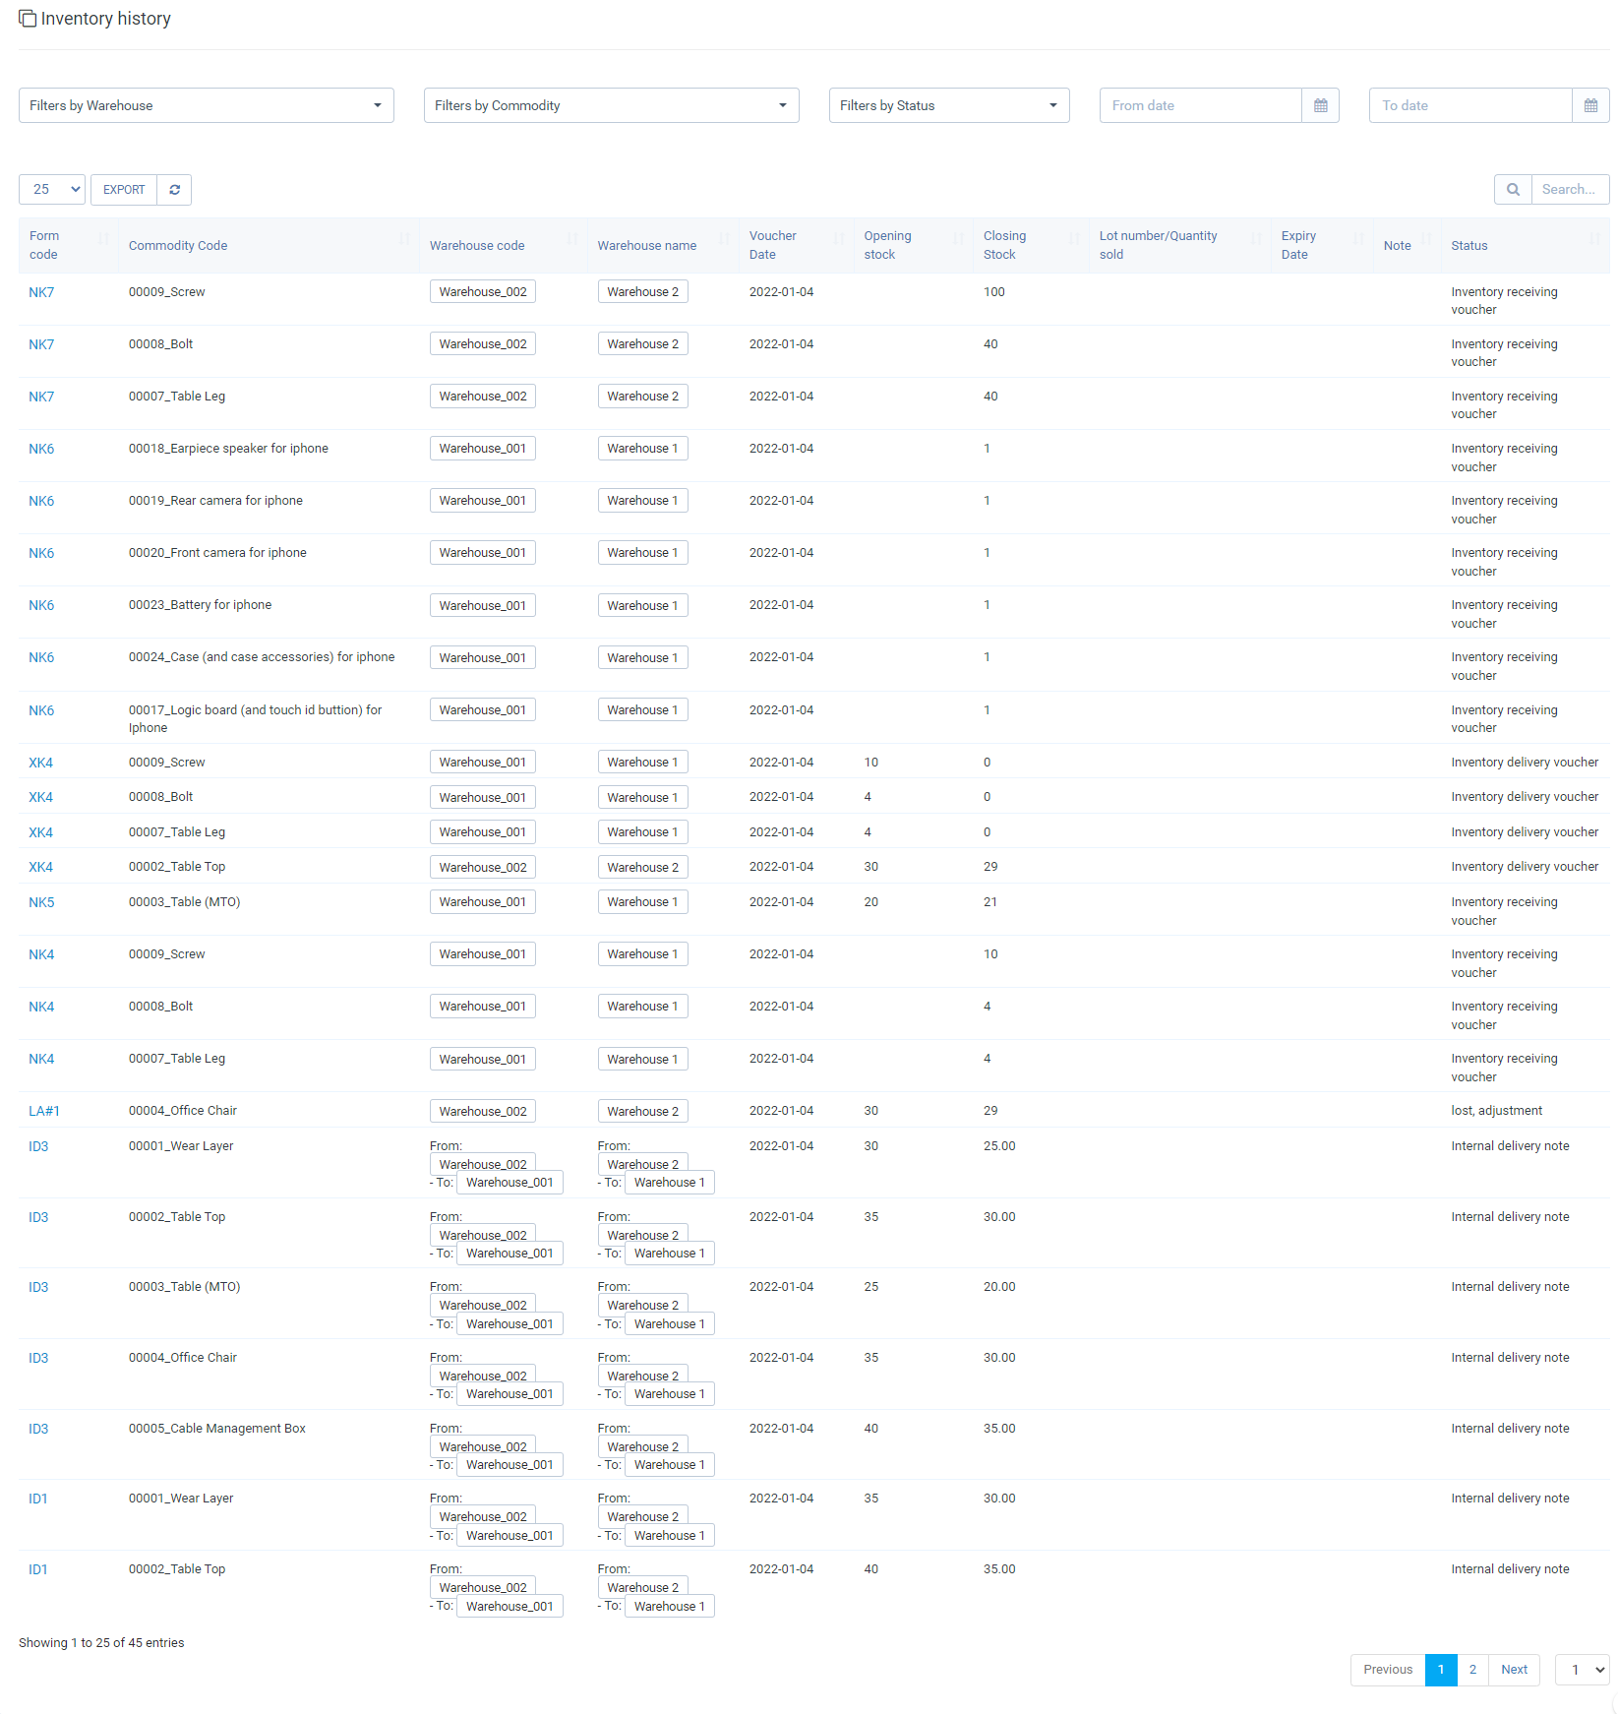Image resolution: width=1618 pixels, height=1714 pixels.
Task: Open Filters by Warehouse dropdown
Action: (207, 105)
